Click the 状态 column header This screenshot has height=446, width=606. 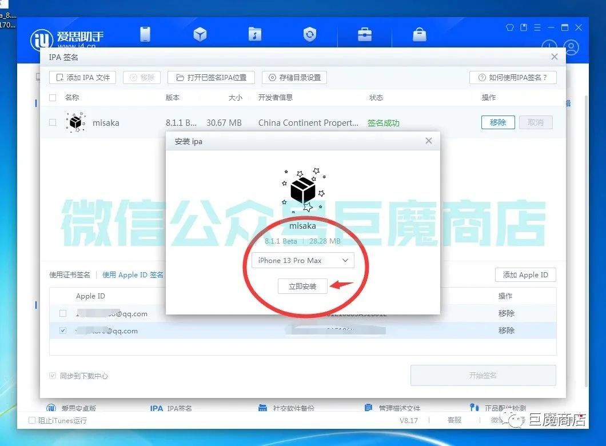tap(376, 97)
